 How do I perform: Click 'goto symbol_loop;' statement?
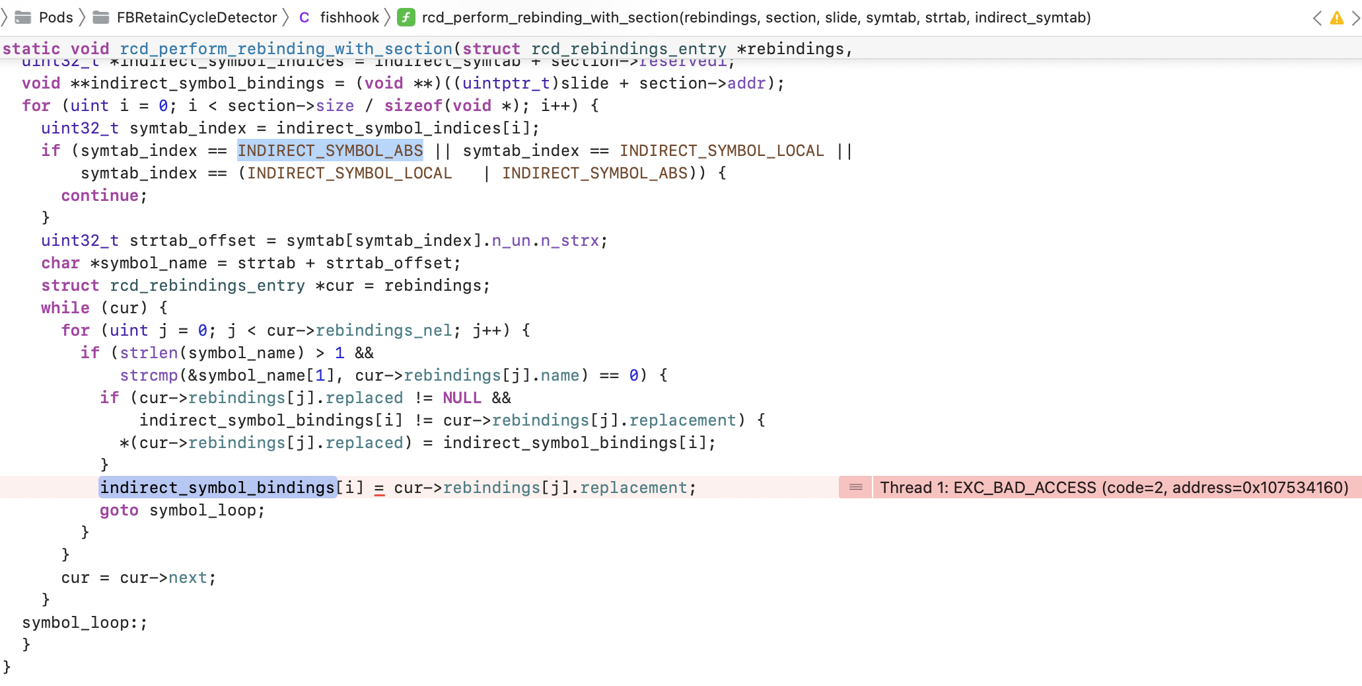(182, 510)
